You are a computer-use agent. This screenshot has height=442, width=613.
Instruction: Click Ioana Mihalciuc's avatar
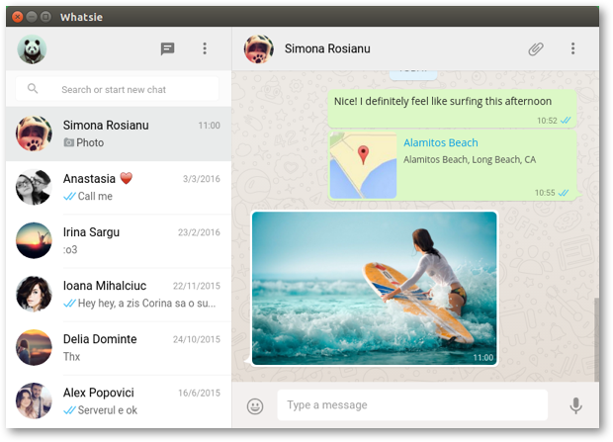point(34,294)
